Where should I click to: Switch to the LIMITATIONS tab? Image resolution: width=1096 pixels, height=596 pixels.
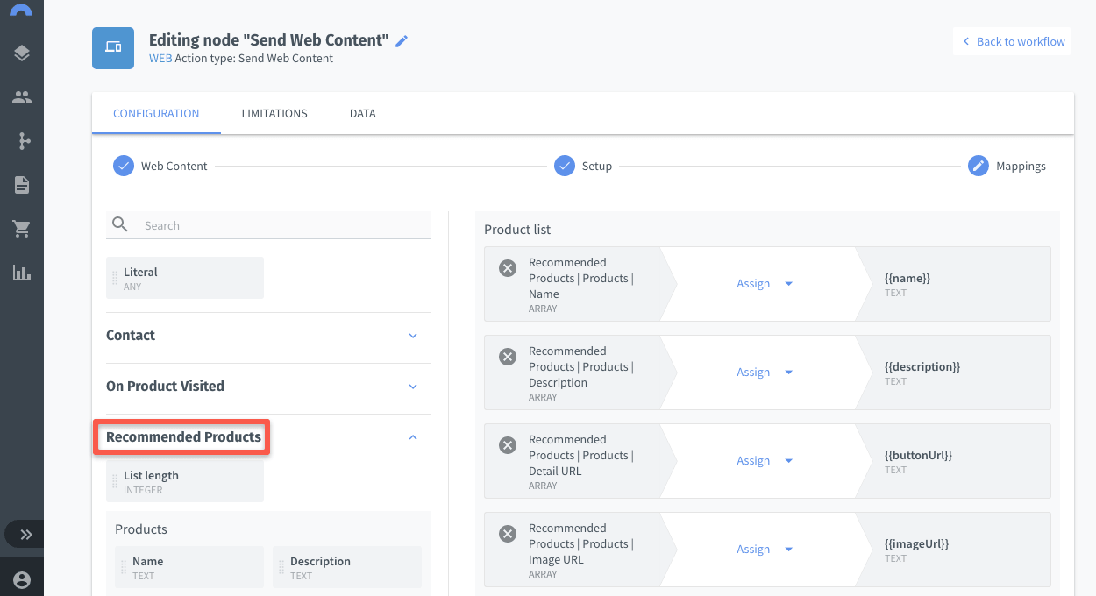point(274,114)
